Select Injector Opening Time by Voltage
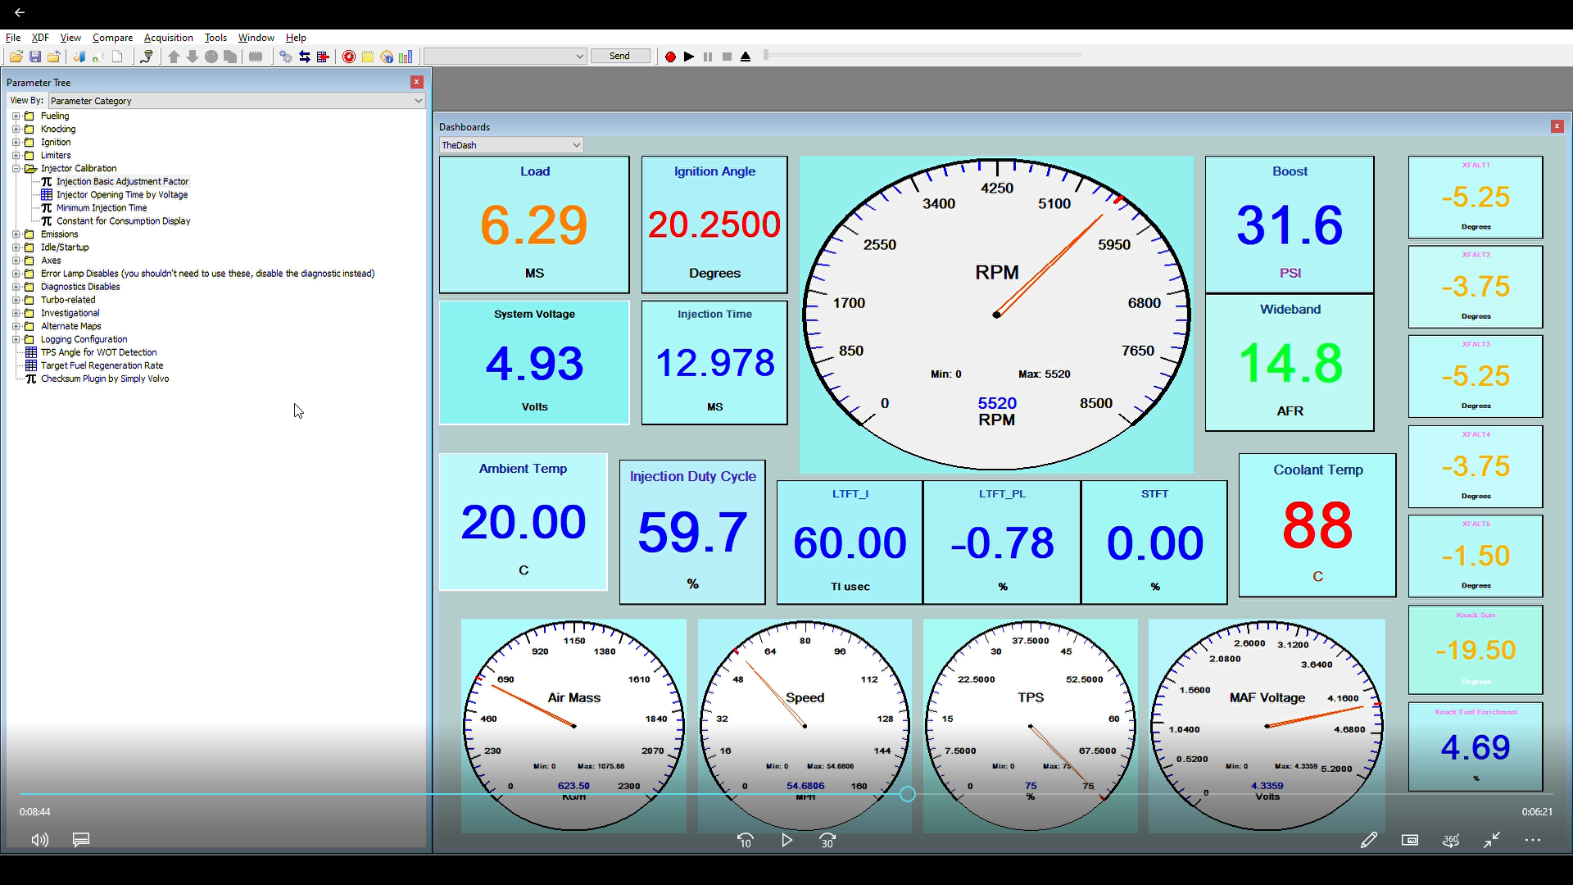The height and width of the screenshot is (885, 1573). [122, 195]
